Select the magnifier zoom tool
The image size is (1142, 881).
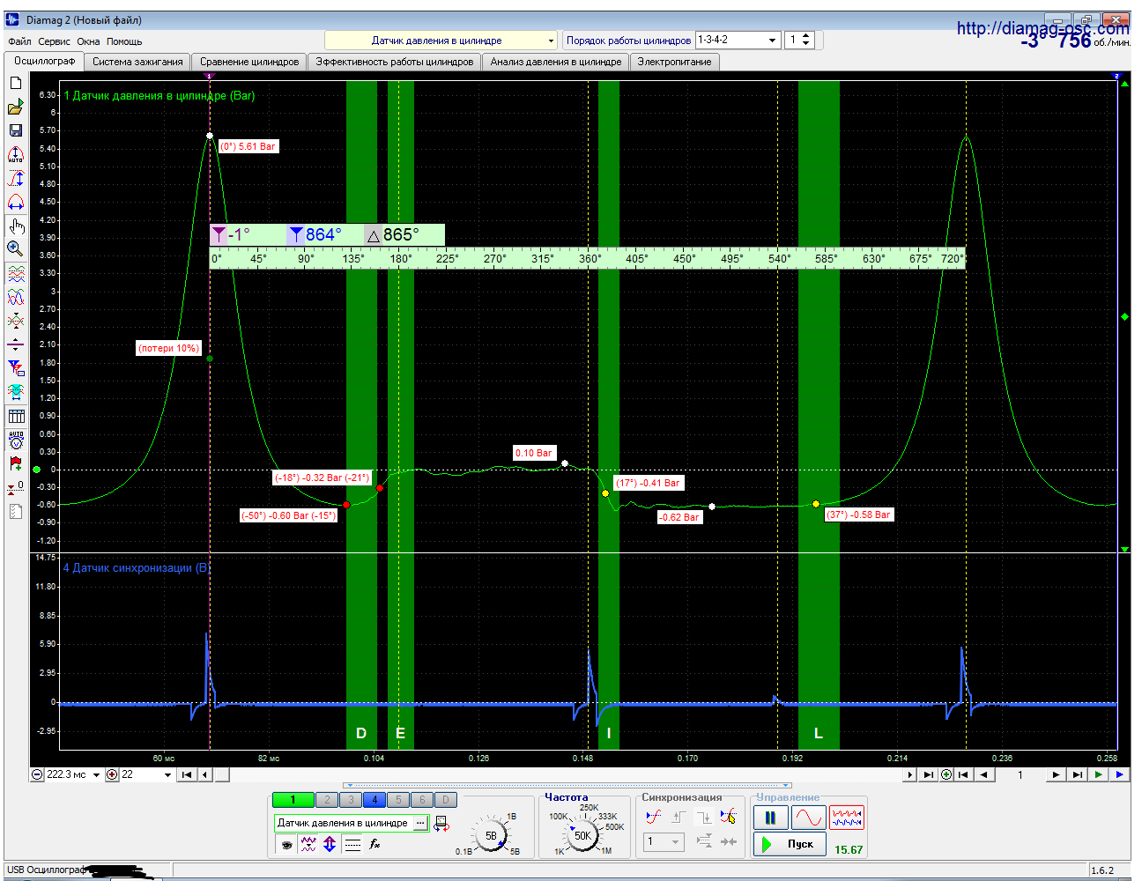click(x=16, y=249)
